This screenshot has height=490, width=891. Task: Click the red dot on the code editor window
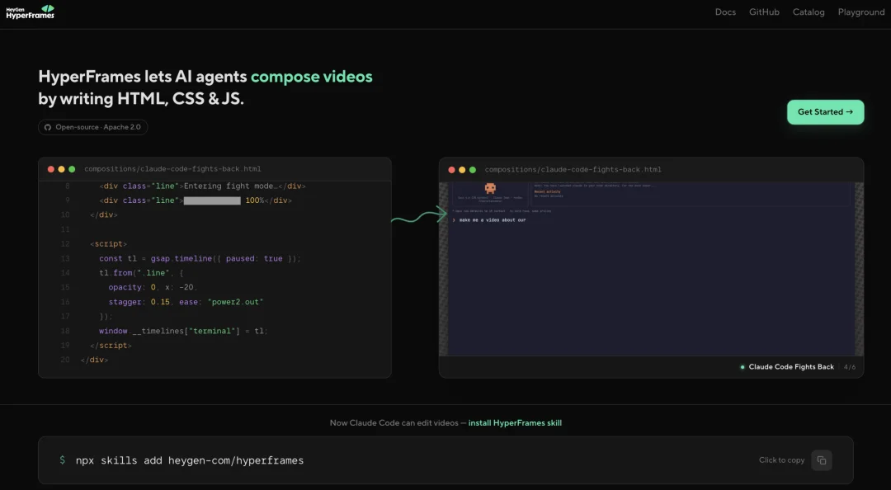click(51, 169)
